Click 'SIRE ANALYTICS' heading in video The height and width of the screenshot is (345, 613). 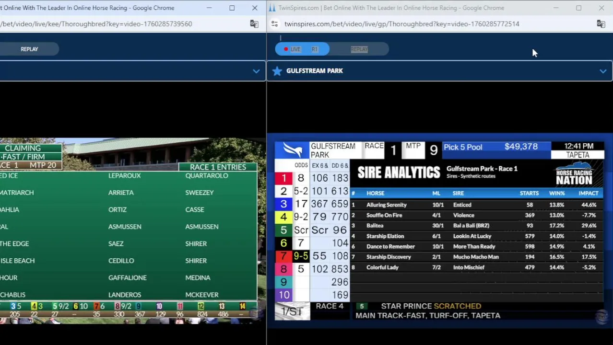[399, 172]
